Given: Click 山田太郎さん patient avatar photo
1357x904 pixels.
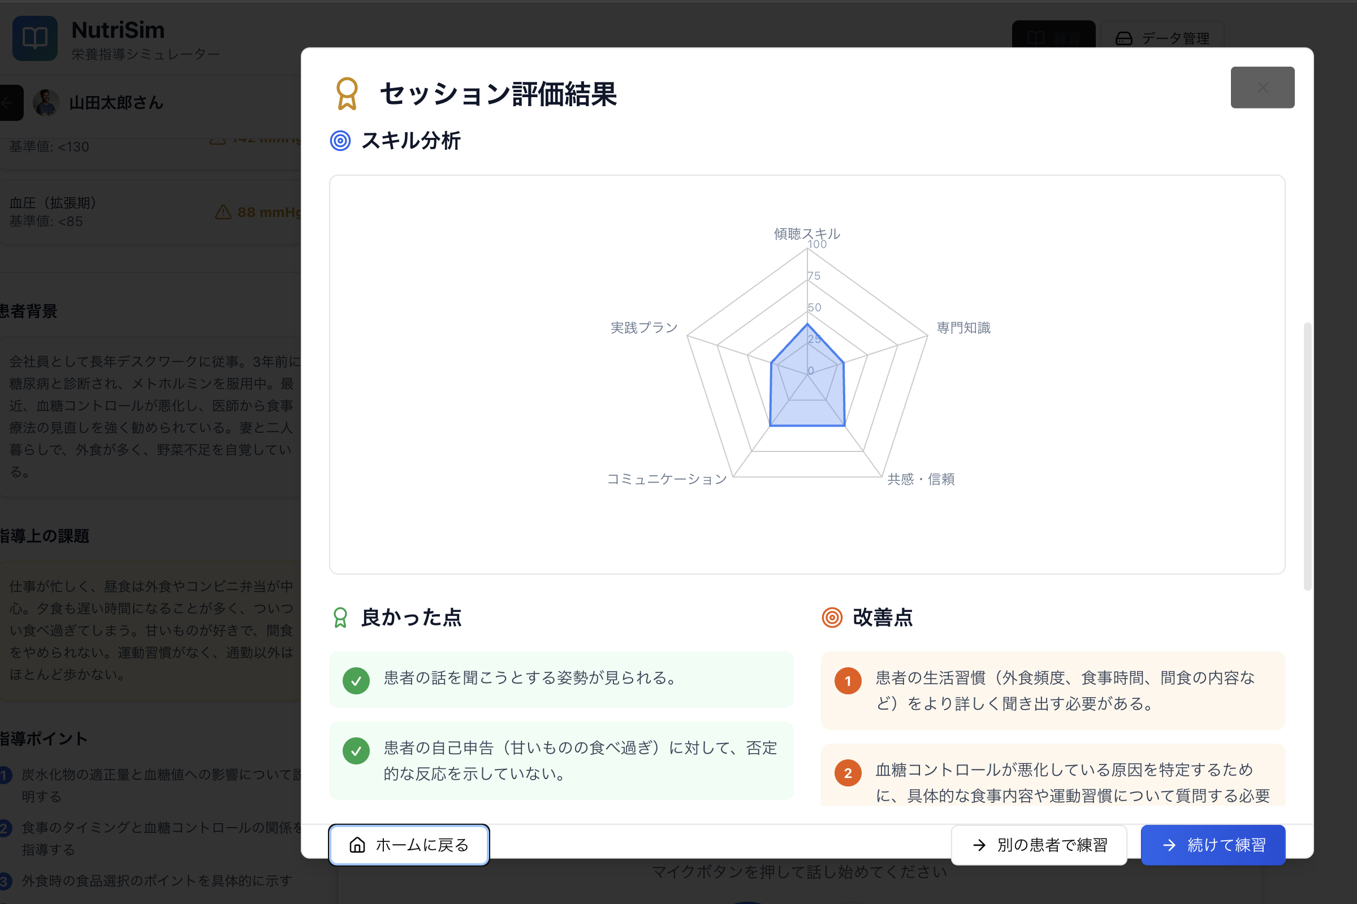Looking at the screenshot, I should point(46,103).
